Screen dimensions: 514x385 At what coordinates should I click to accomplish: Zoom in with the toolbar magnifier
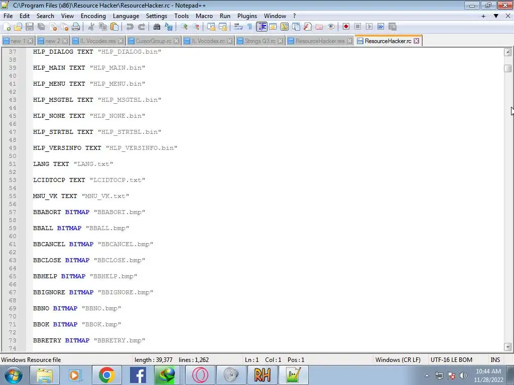click(184, 27)
